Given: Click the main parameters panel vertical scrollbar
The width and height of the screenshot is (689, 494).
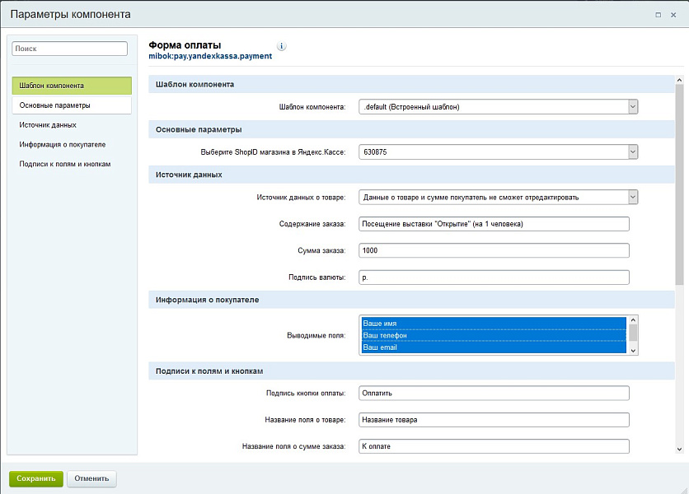Looking at the screenshot, I should coord(679,247).
